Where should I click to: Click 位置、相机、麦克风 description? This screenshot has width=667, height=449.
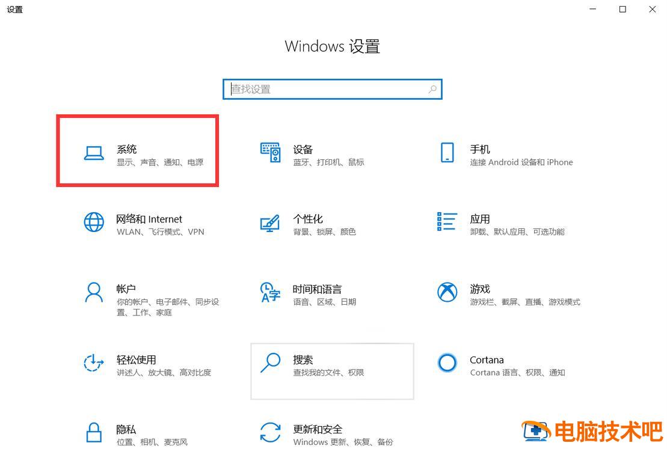pyautogui.click(x=152, y=442)
